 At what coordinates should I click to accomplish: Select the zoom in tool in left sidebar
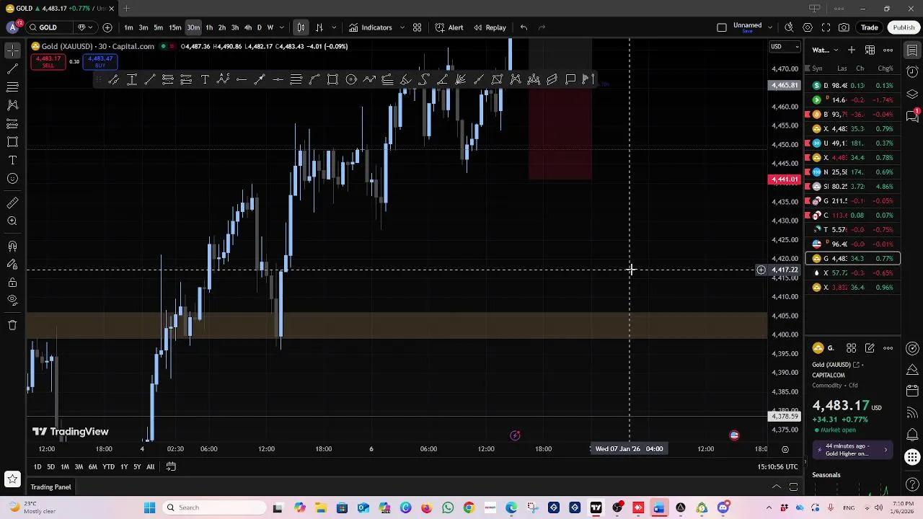click(12, 221)
